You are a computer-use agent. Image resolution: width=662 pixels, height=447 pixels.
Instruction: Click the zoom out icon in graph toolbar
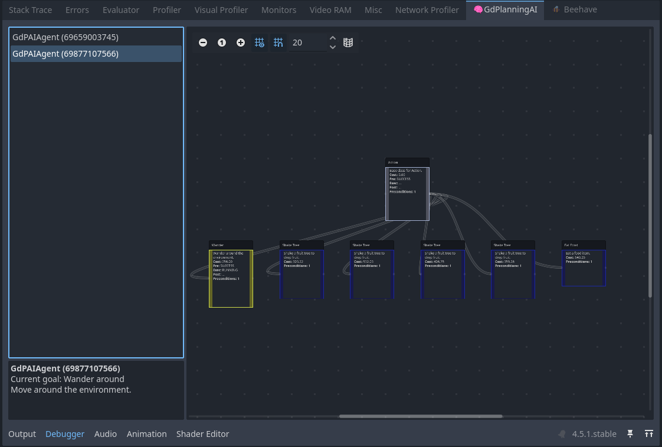click(203, 43)
